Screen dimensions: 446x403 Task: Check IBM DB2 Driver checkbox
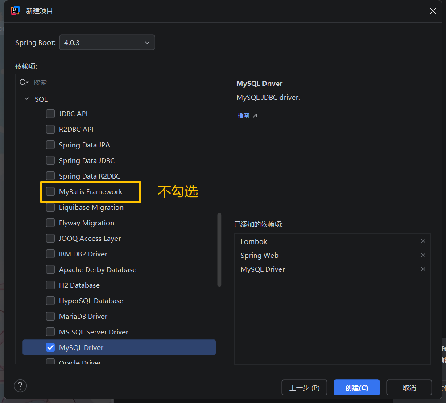(x=50, y=254)
